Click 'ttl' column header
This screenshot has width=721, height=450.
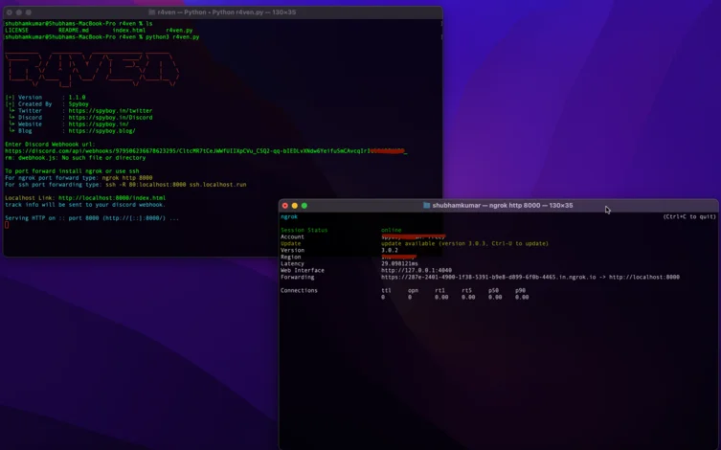(x=386, y=290)
